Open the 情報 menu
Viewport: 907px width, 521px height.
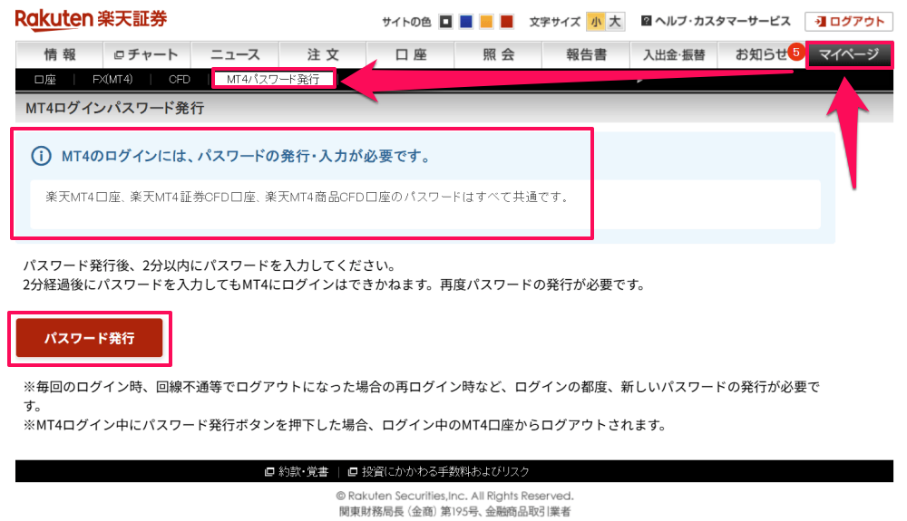pos(60,55)
